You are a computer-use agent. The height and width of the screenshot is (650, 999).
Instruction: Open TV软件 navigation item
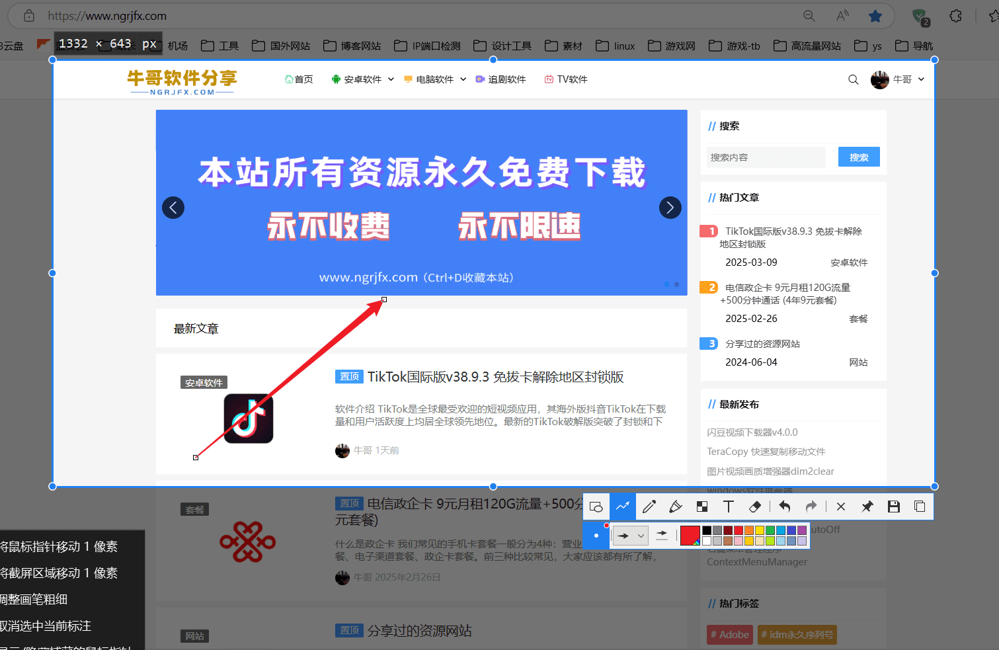click(566, 79)
